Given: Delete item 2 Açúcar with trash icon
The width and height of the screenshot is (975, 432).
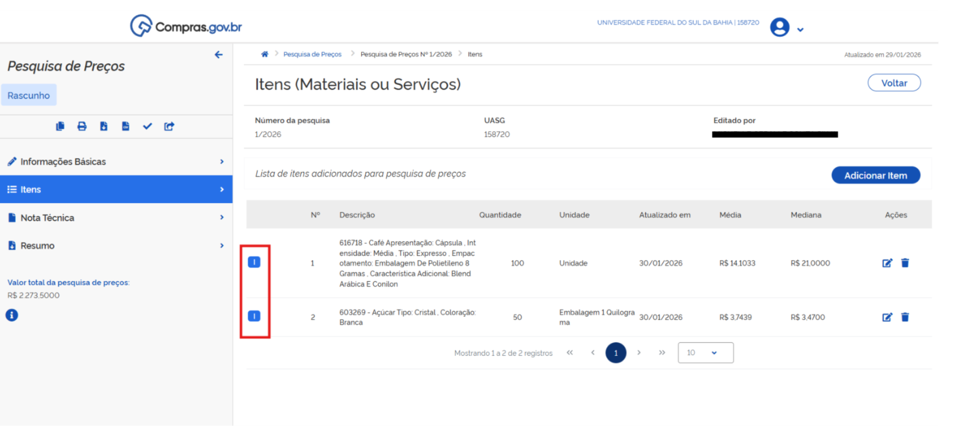Looking at the screenshot, I should [905, 317].
